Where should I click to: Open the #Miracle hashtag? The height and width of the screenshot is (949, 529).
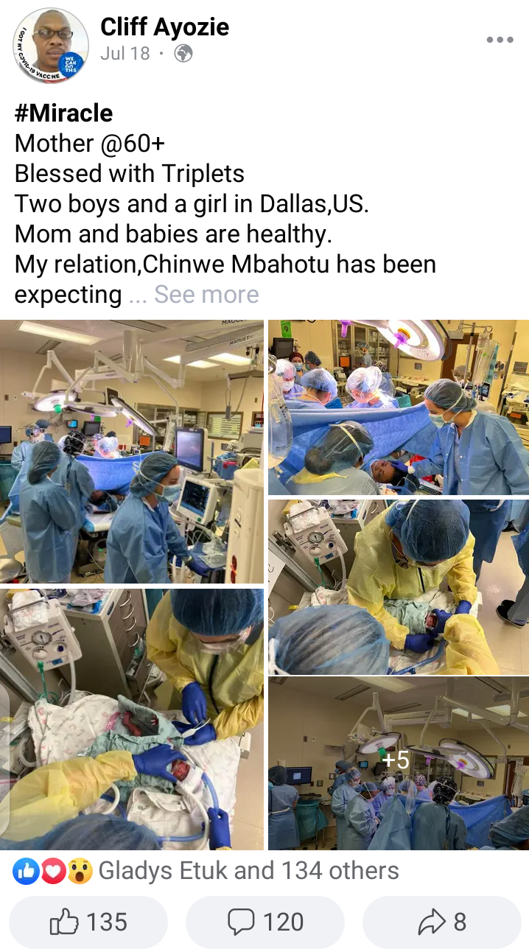pos(64,113)
